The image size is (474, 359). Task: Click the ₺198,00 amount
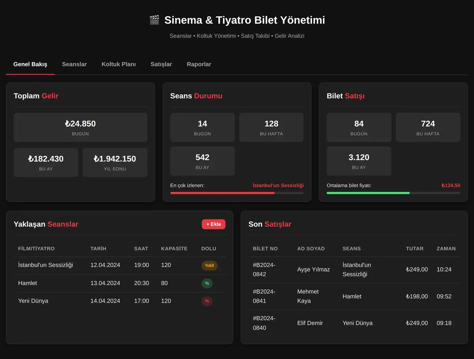[417, 296]
